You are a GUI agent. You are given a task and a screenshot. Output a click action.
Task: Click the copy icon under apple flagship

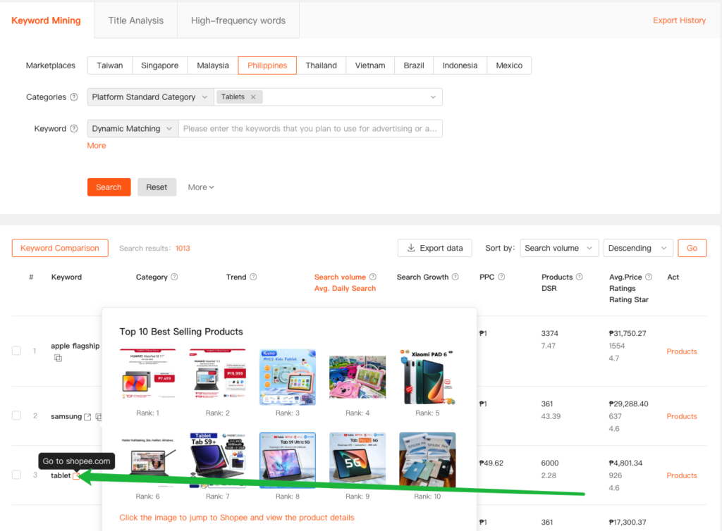59,358
